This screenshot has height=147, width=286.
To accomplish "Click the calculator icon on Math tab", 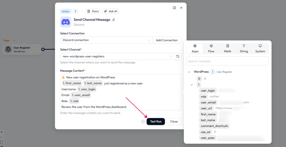I will 228,46.
